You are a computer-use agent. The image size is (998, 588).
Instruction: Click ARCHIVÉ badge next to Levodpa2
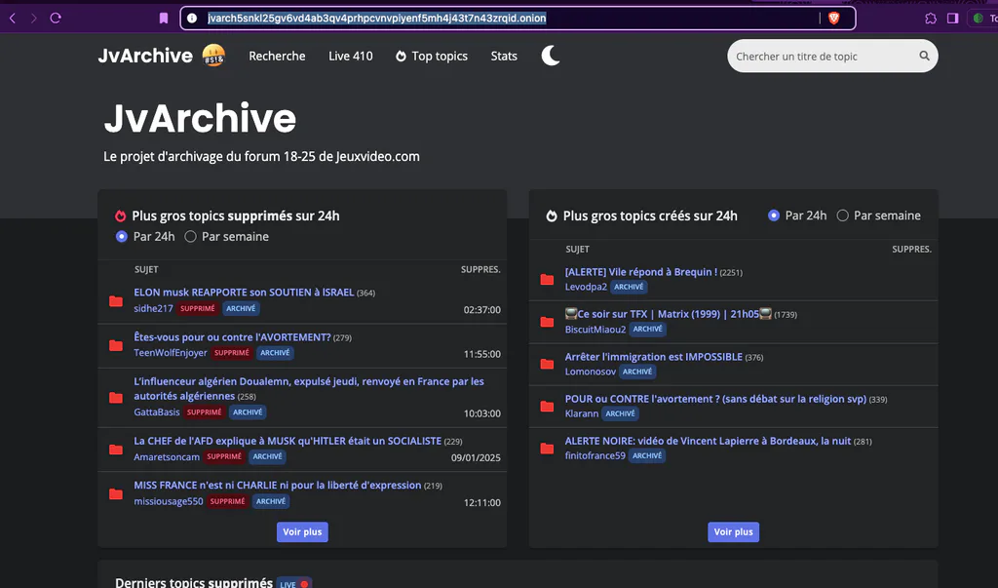pyautogui.click(x=629, y=287)
